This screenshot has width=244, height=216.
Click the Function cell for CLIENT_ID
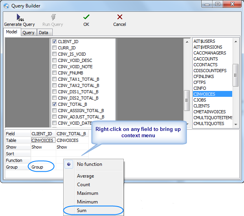click(x=43, y=160)
